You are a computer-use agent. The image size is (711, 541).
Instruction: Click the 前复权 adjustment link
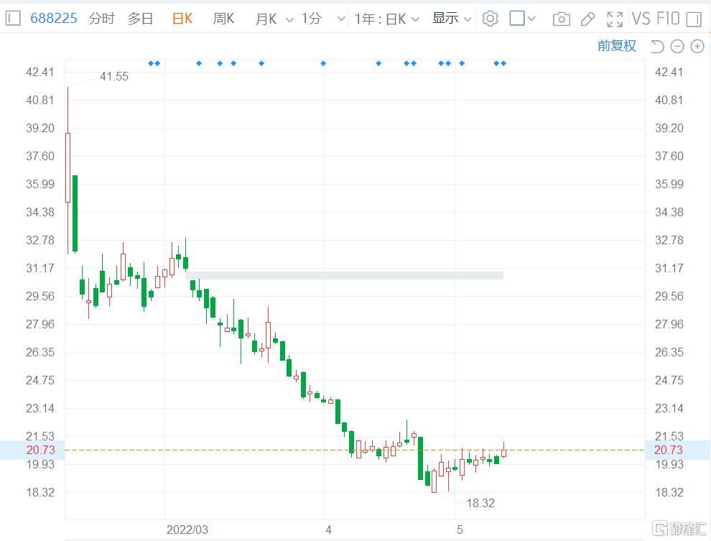click(x=617, y=46)
